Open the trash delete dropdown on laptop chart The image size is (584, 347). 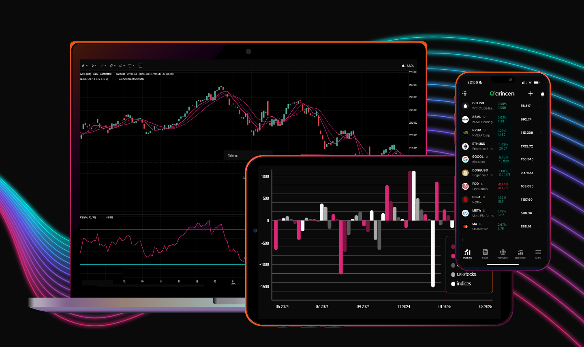[x=131, y=66]
